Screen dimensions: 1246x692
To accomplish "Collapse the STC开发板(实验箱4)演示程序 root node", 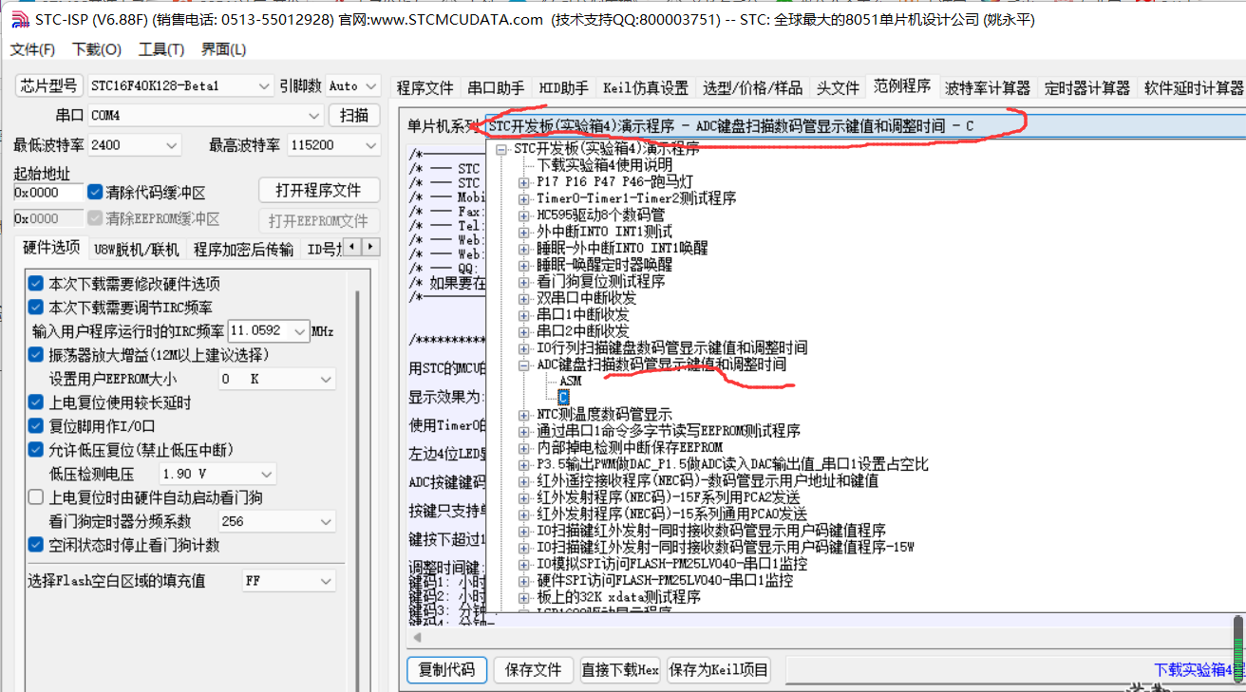I will 500,149.
